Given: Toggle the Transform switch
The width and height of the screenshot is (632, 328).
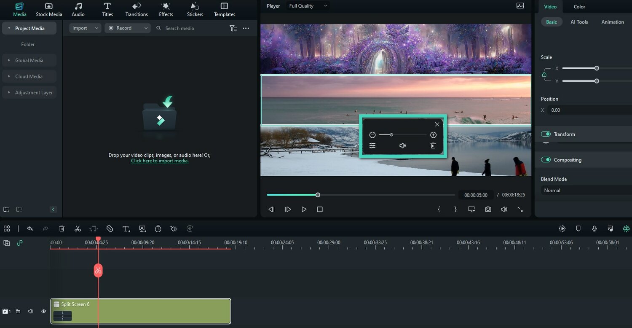Looking at the screenshot, I should point(546,134).
